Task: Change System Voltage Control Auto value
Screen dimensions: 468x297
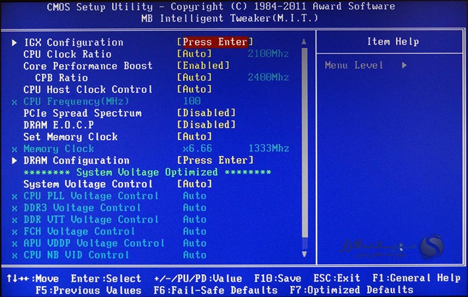Action: (x=194, y=184)
